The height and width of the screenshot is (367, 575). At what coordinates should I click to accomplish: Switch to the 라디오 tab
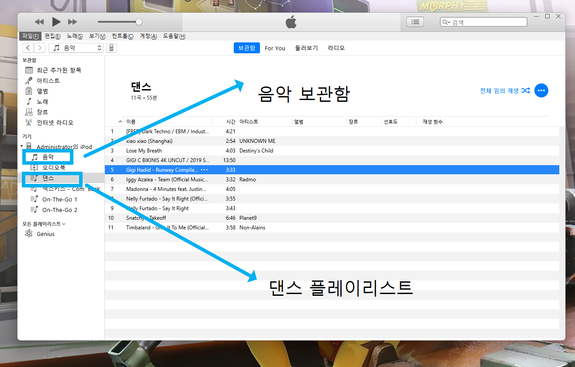click(x=336, y=48)
